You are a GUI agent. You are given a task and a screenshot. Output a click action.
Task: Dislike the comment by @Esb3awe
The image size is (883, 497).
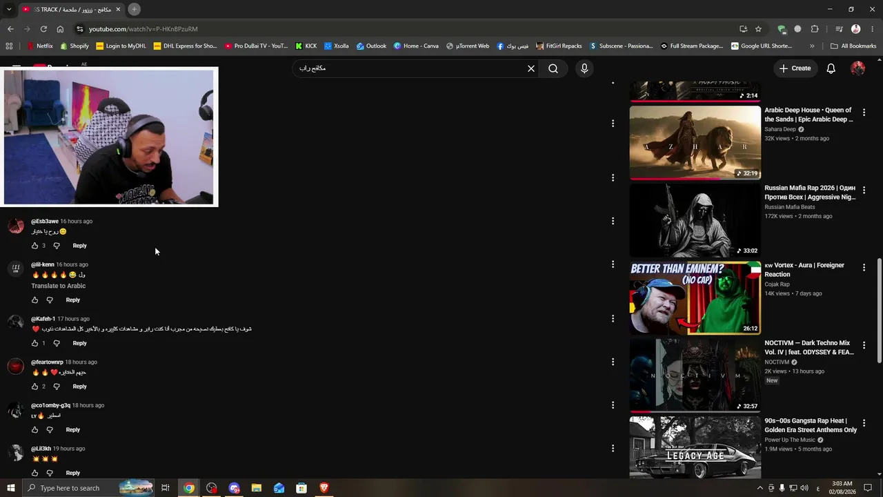pos(57,246)
